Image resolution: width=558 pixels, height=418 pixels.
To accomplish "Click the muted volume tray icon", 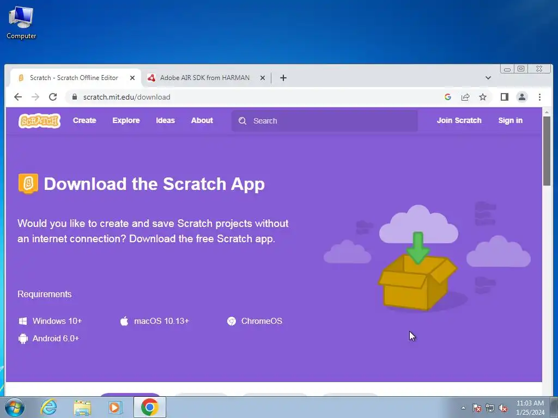I will point(503,408).
